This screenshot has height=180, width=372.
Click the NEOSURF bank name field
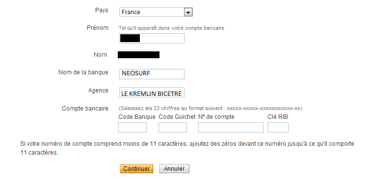coord(152,74)
